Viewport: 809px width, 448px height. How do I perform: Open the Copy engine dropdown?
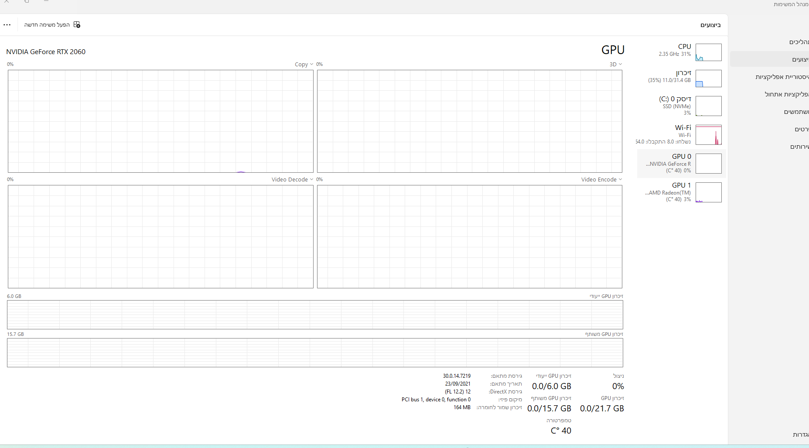coord(304,65)
